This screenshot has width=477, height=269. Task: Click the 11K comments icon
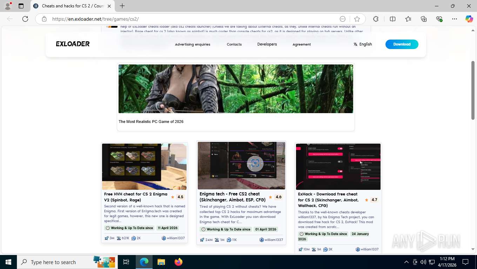pos(229,240)
